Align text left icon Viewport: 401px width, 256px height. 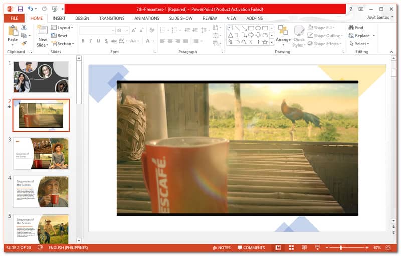click(x=162, y=41)
